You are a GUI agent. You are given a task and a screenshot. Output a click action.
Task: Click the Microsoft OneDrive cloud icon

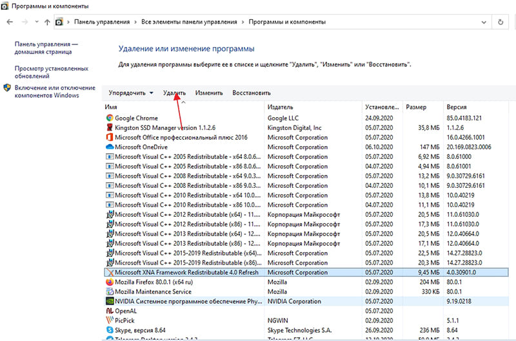pos(110,147)
